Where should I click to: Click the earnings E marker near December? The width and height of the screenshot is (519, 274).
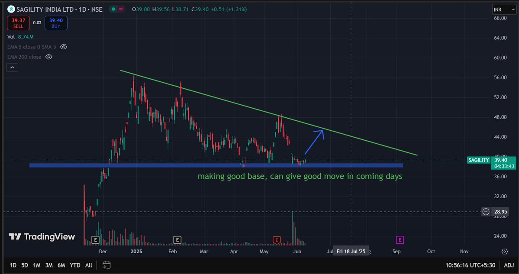pos(95,239)
